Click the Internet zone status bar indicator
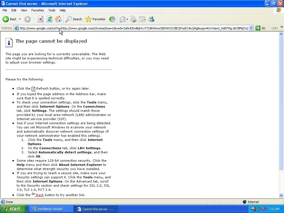Screen dimensions: 284x213 point(251,202)
